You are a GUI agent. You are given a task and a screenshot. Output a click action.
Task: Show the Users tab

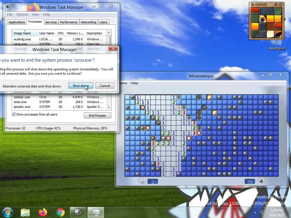[x=103, y=22]
